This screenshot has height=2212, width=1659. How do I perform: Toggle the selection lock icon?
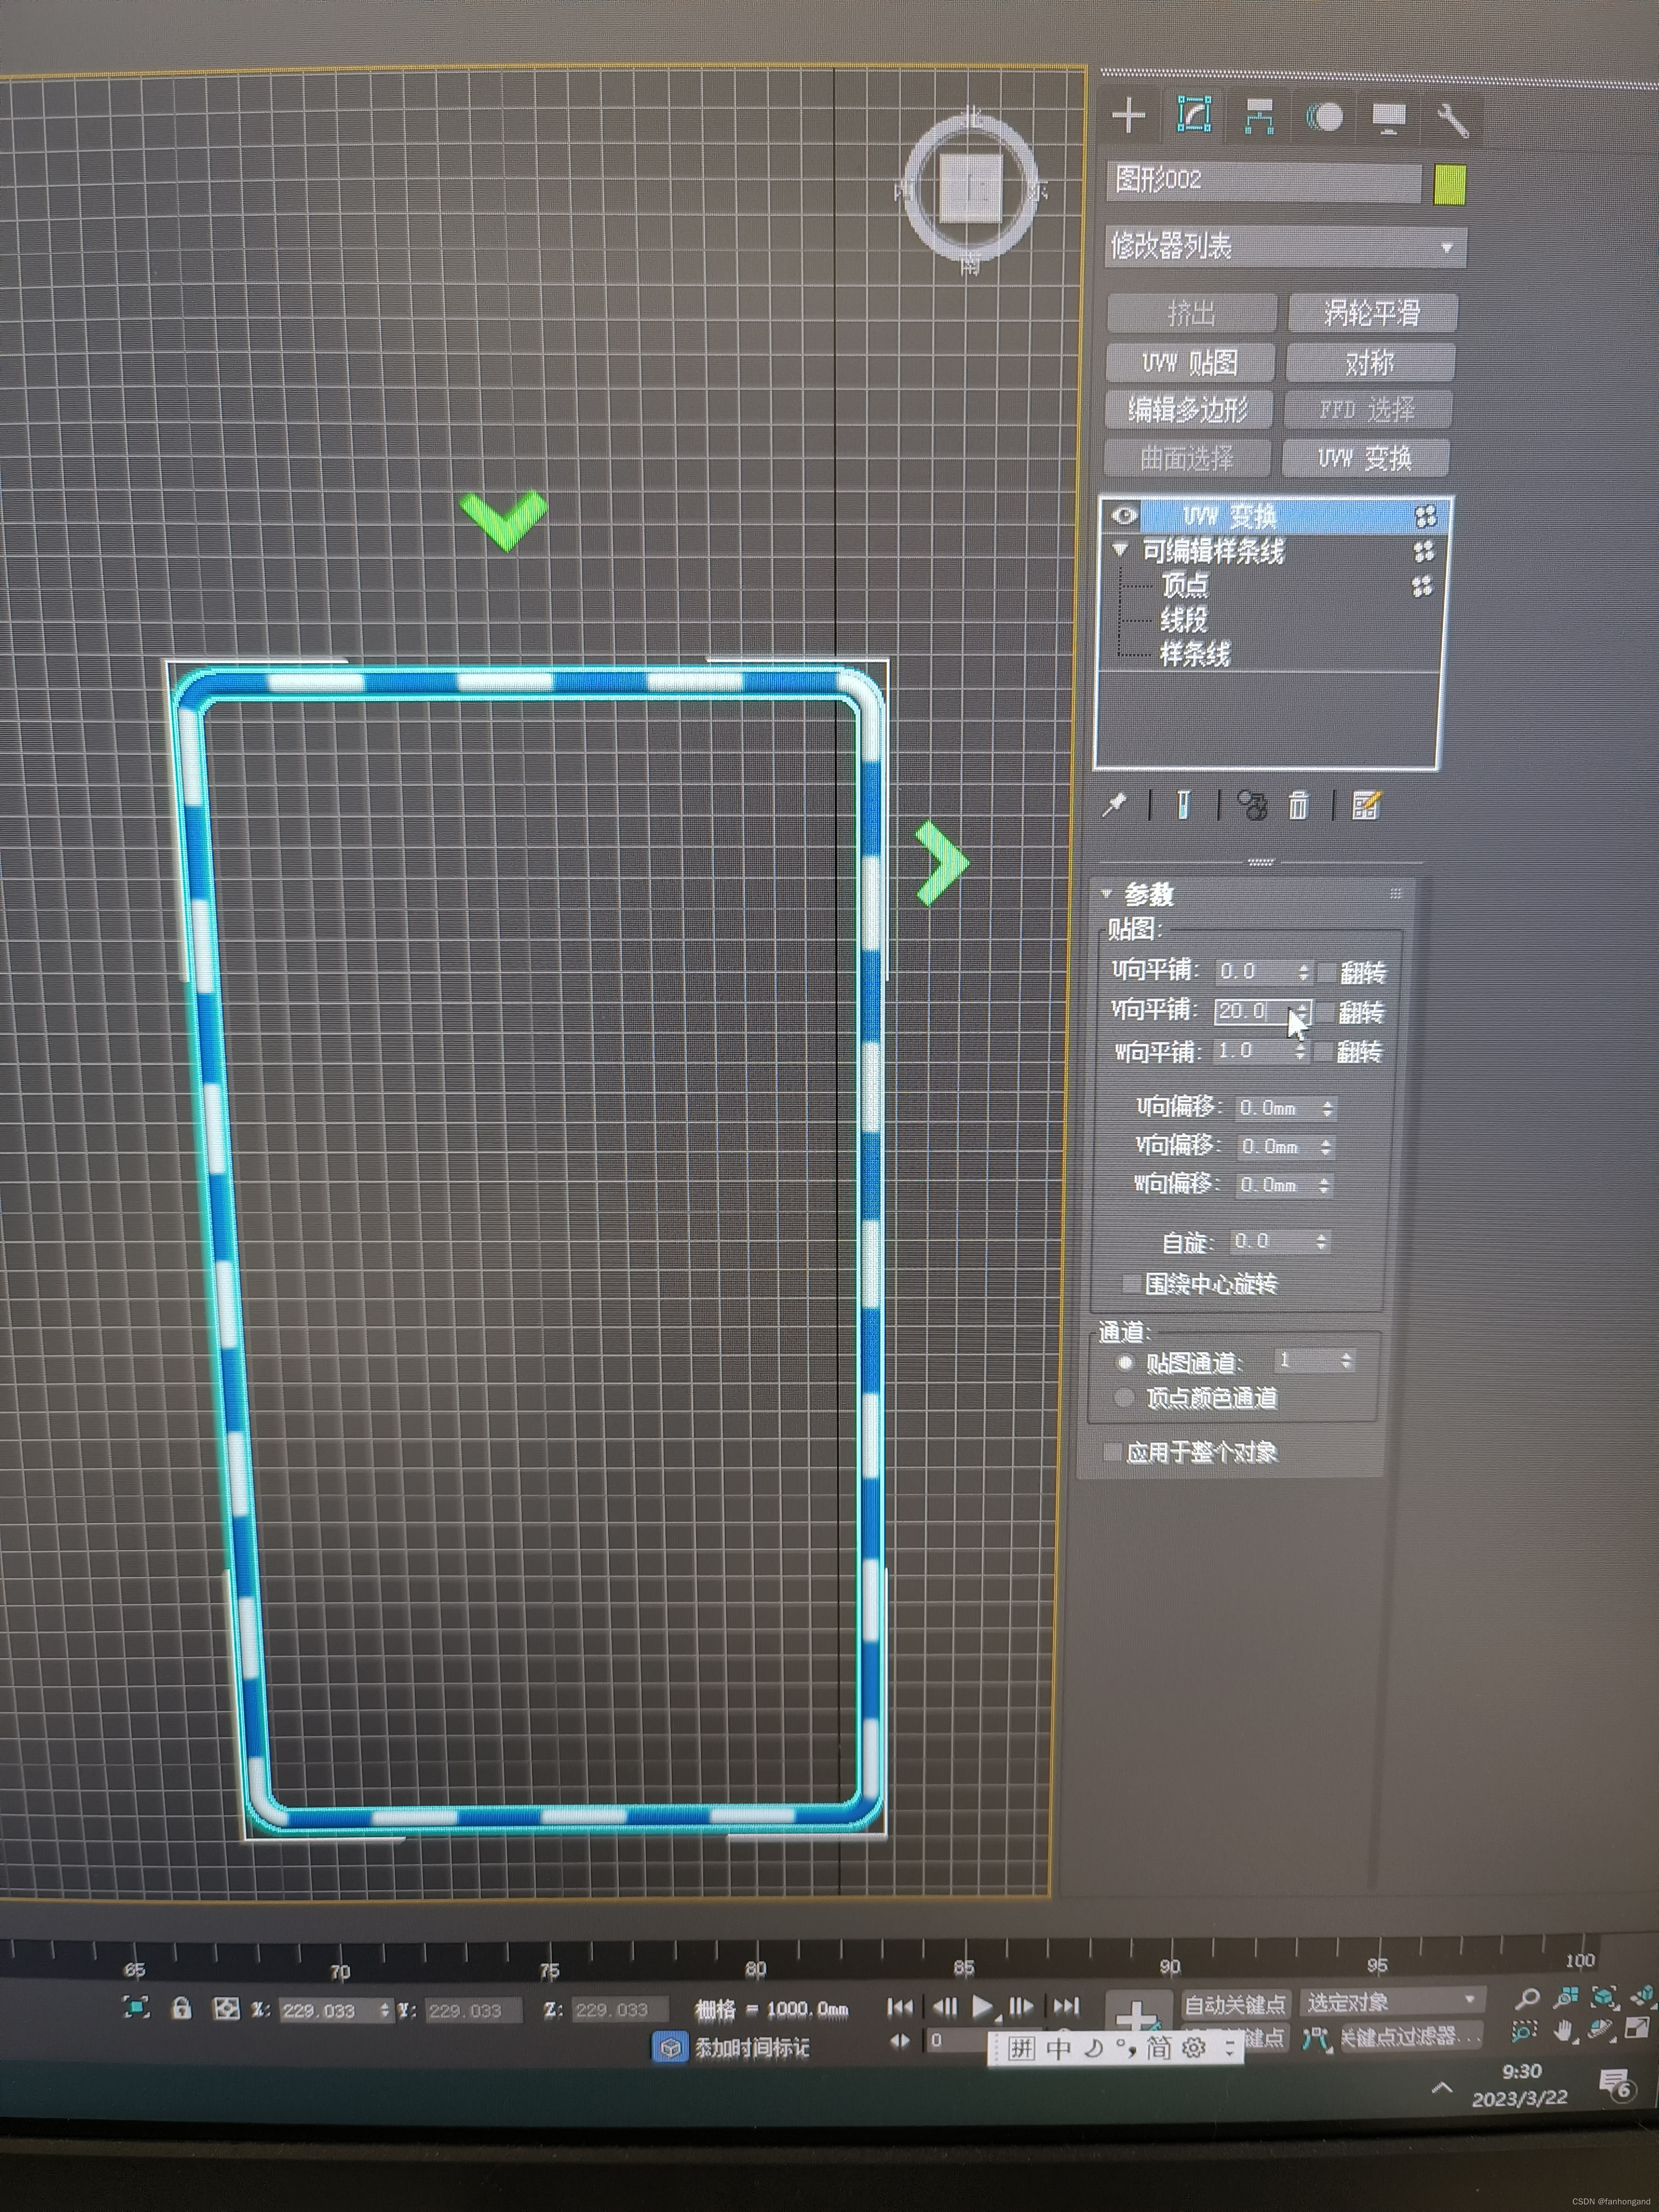pos(181,2008)
